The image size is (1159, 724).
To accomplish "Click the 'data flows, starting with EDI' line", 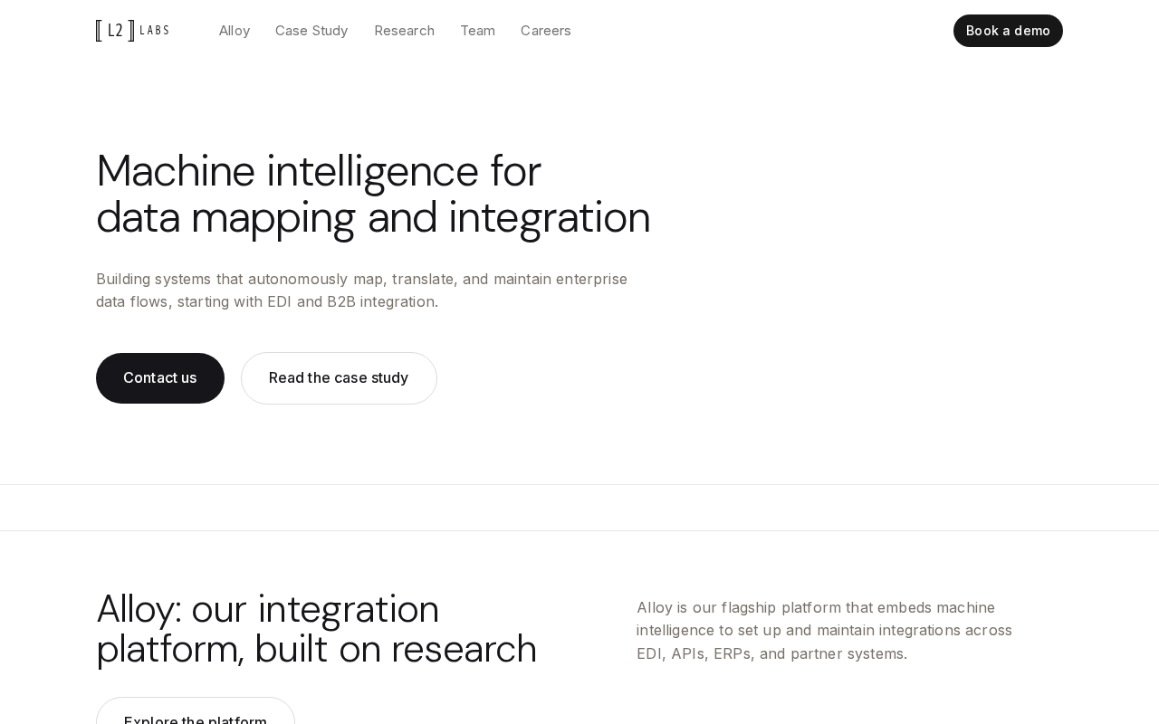I will (267, 301).
